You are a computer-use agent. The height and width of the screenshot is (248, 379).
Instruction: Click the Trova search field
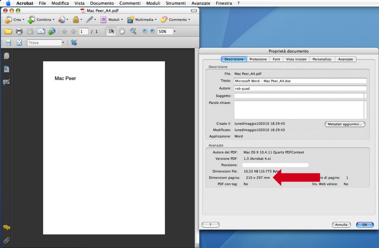point(45,43)
